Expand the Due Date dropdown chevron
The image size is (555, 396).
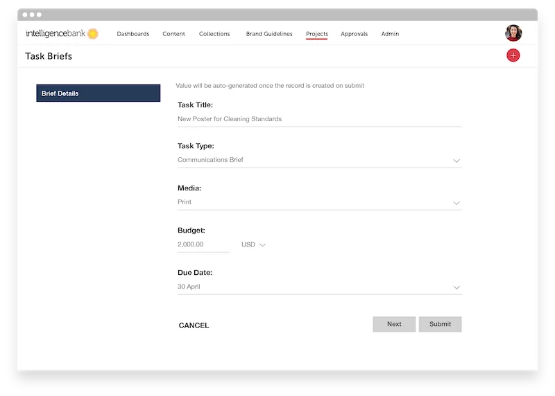456,287
